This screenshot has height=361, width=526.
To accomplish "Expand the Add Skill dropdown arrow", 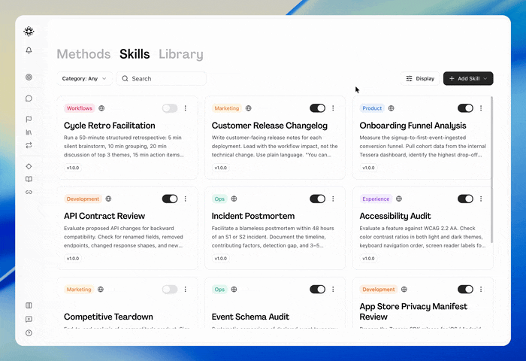I will (x=485, y=78).
